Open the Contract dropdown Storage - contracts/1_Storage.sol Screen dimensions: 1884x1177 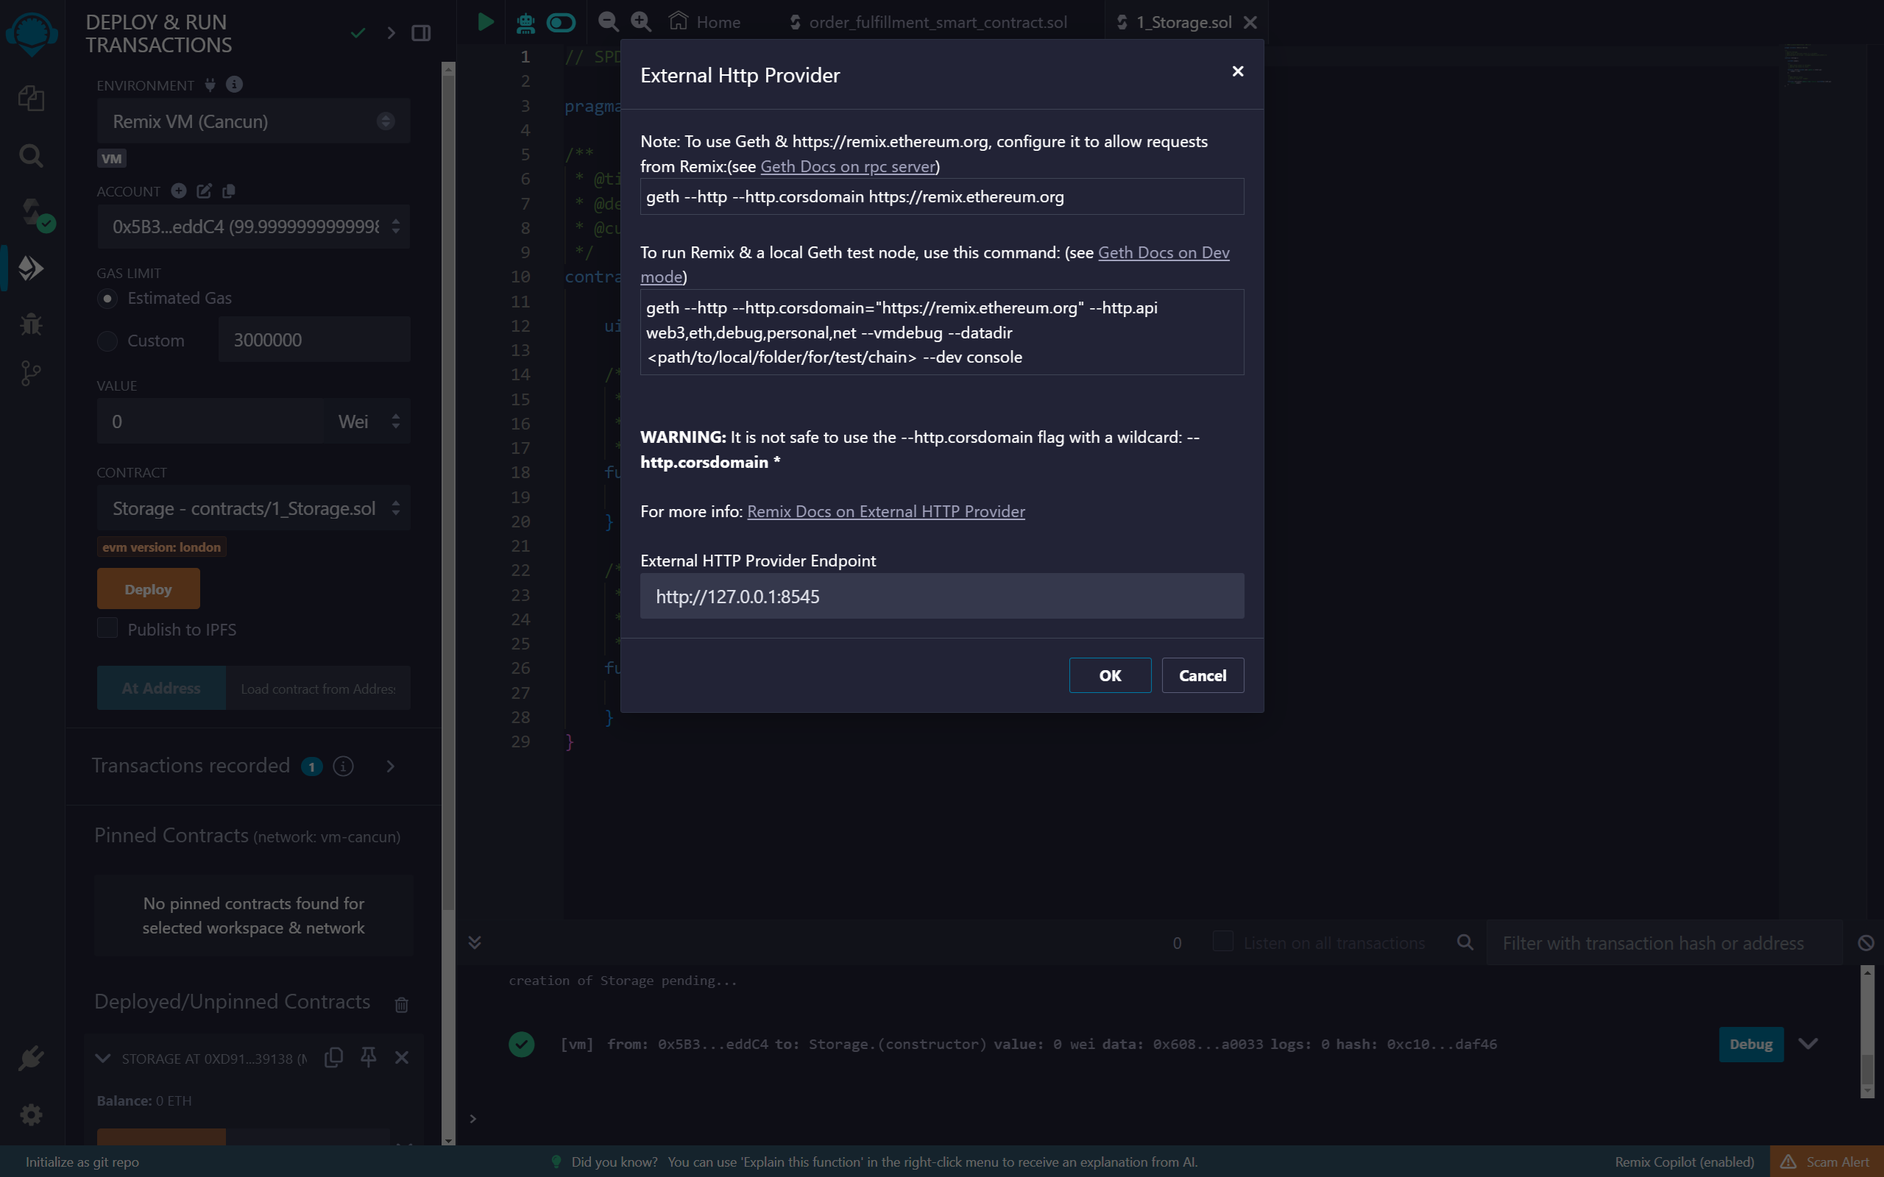253,508
